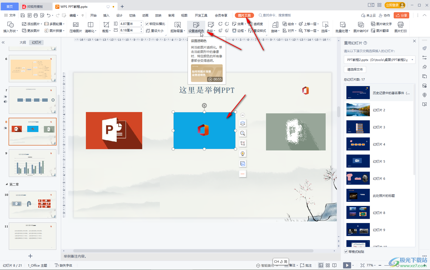The image size is (430, 270).
Task: Collapse the 第二章 section in slide panel
Action: point(7,184)
